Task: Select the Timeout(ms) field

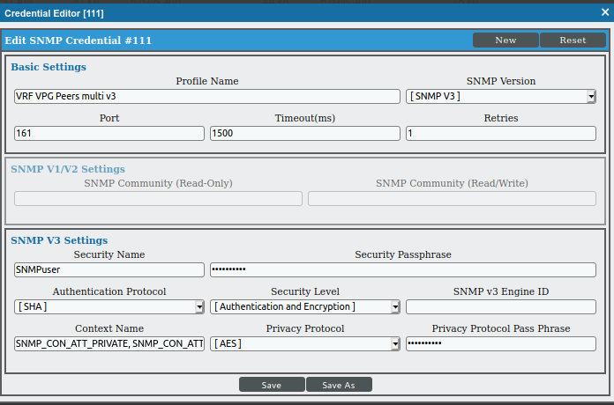Action: pos(305,134)
